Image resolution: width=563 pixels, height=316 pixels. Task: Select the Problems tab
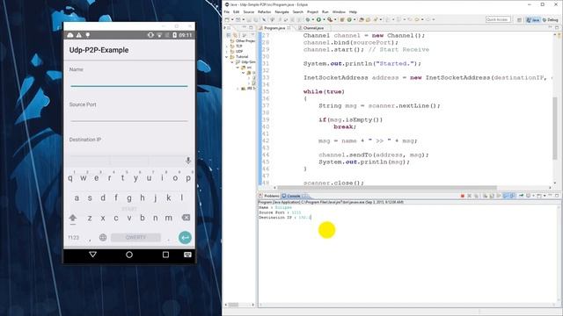coord(269,196)
